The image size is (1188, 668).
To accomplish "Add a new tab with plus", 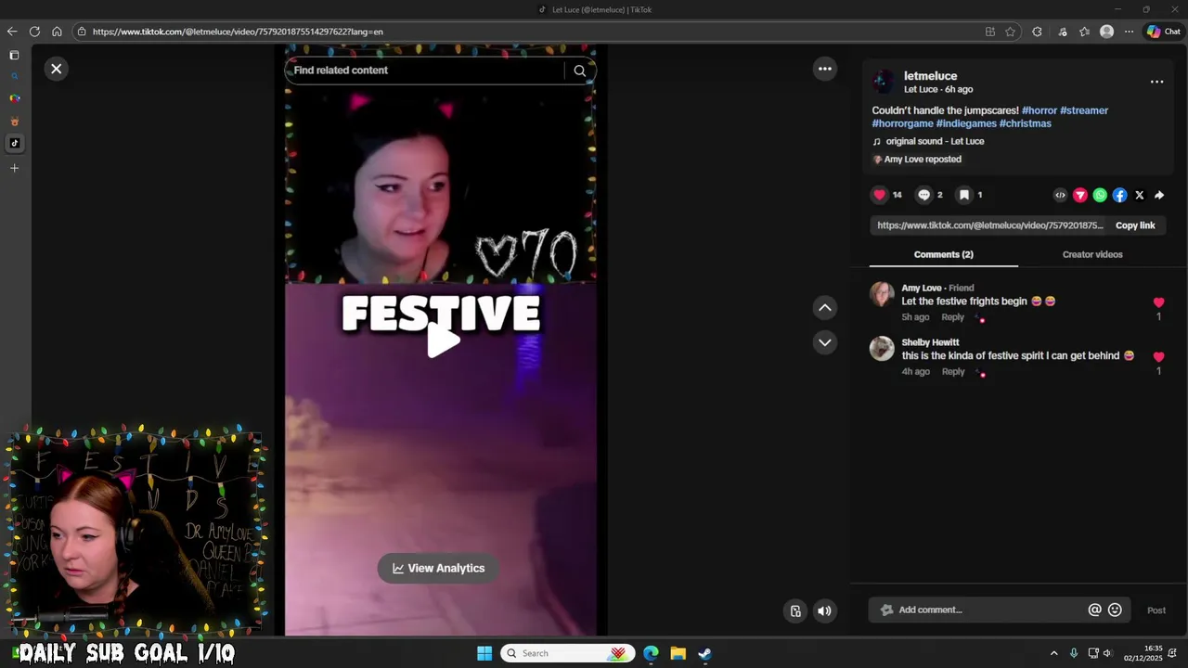I will 14,168.
